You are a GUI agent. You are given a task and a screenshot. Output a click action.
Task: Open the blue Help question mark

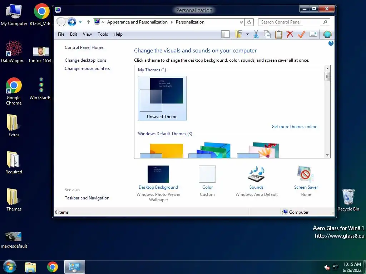[331, 43]
